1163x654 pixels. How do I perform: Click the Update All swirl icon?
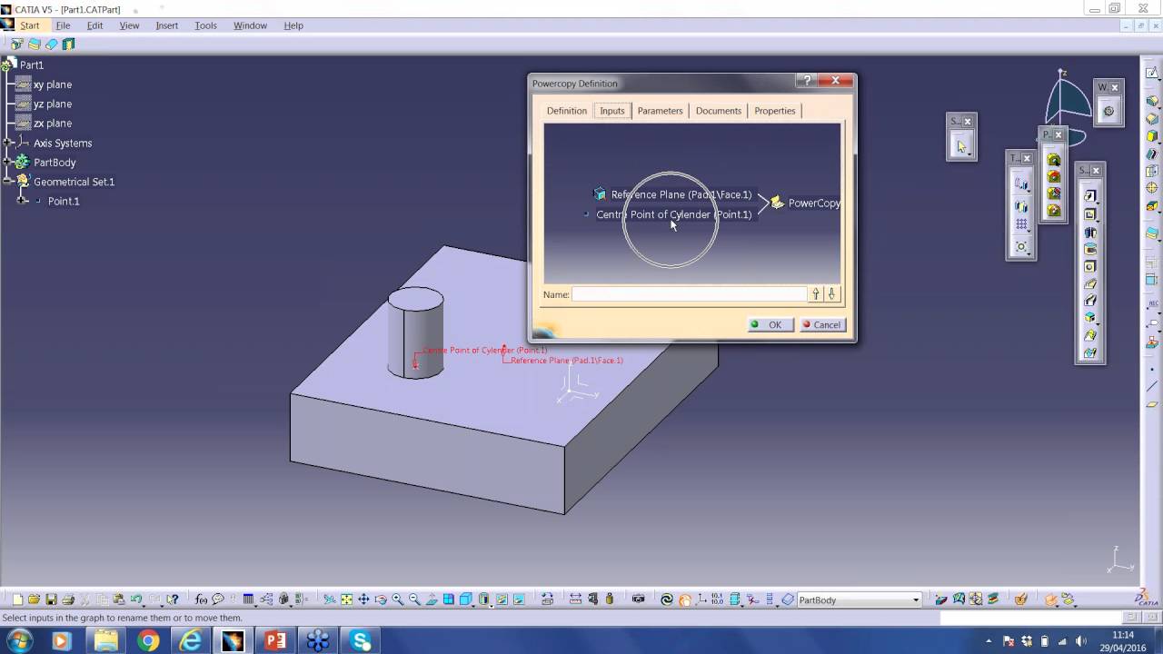pyautogui.click(x=666, y=599)
